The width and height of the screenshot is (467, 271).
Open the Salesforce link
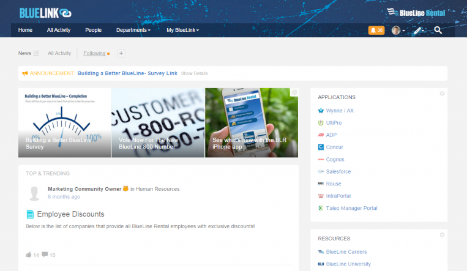tap(338, 171)
